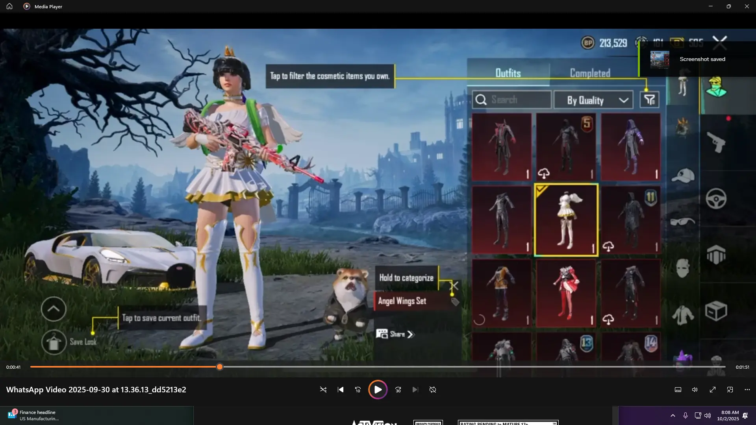756x425 pixels.
Task: Expand the By Quality dropdown in video
Action: (593, 100)
